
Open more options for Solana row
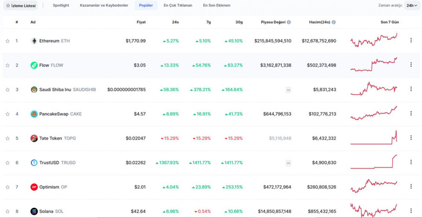[x=411, y=211]
